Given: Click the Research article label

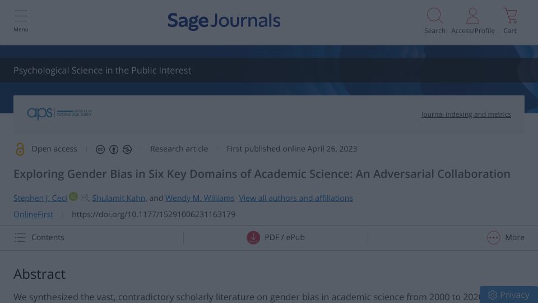Looking at the screenshot, I should (179, 149).
